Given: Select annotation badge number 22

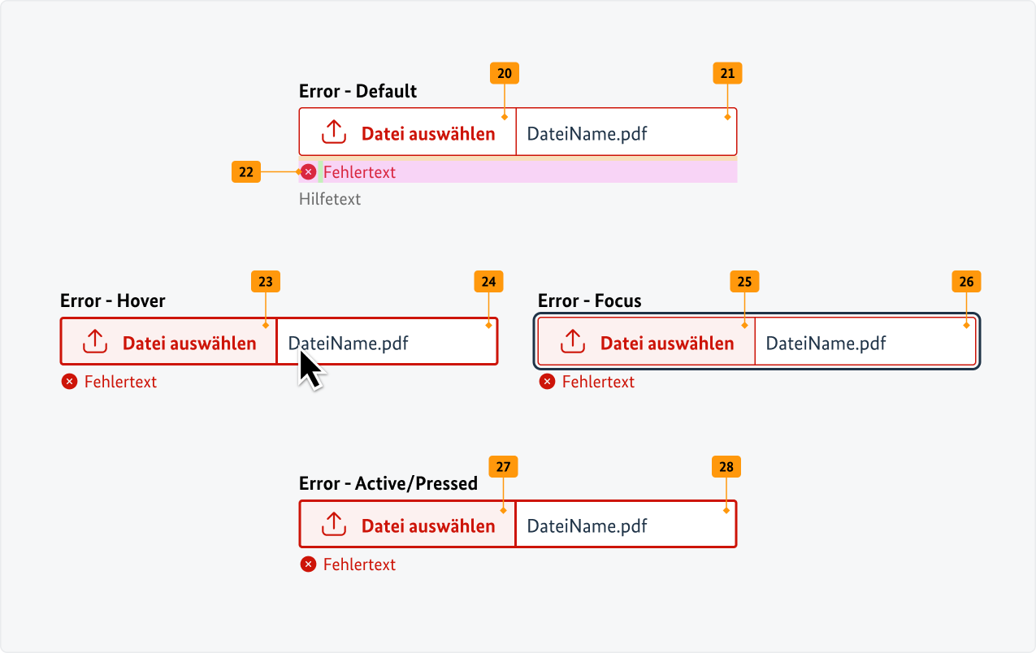Looking at the screenshot, I should click(x=246, y=172).
